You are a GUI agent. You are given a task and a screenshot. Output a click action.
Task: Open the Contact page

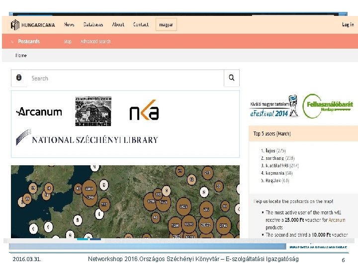[141, 25]
